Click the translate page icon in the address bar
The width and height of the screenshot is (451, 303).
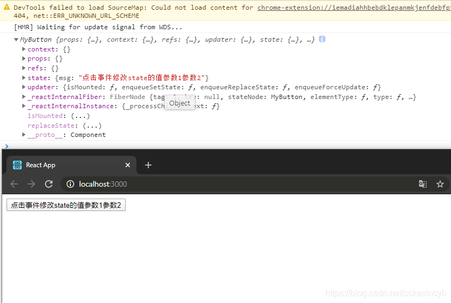pos(422,184)
